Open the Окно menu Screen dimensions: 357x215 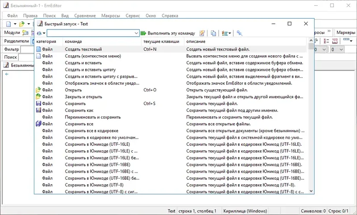(151, 16)
